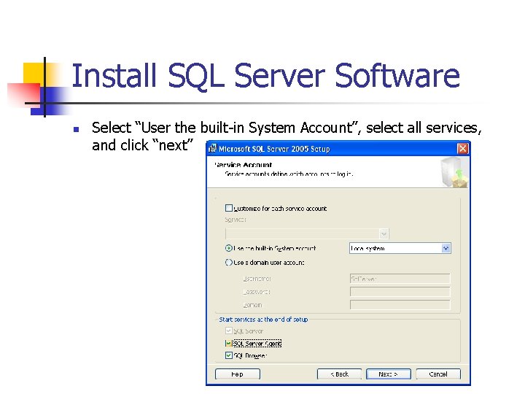Open the Local system account dropdown
Viewport: 525px width, 394px height.
[x=446, y=248]
